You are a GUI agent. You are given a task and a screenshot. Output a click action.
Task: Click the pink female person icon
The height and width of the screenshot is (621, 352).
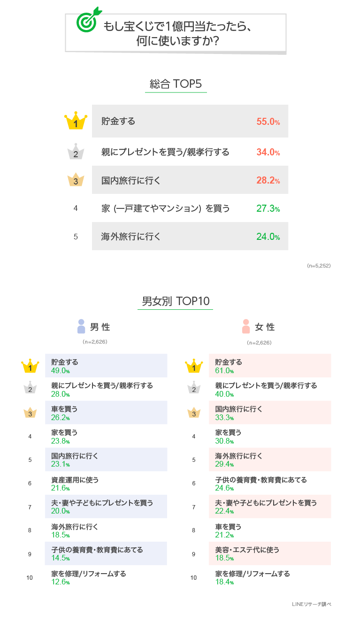(245, 327)
